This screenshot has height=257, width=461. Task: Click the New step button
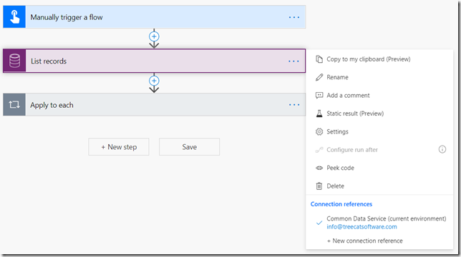(x=119, y=147)
